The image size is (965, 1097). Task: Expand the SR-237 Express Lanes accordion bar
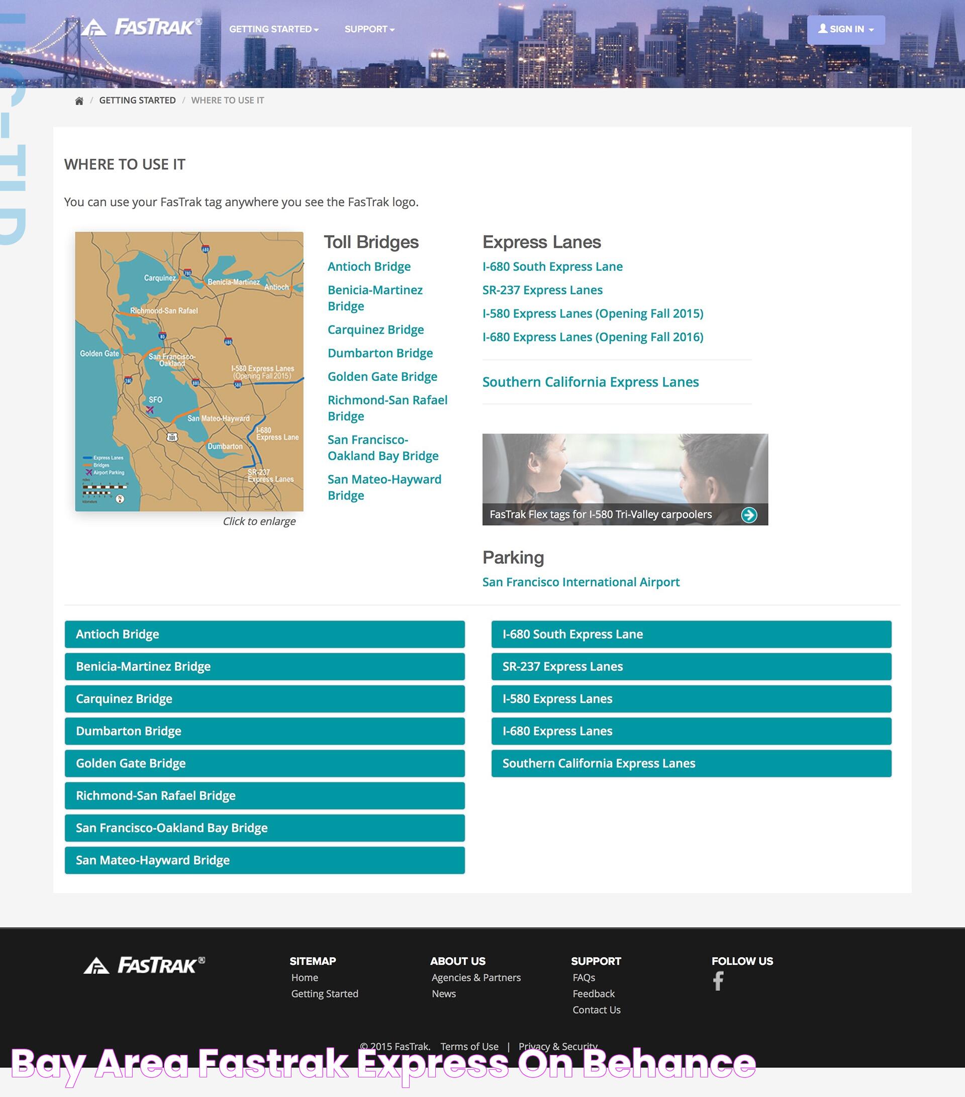pos(691,666)
